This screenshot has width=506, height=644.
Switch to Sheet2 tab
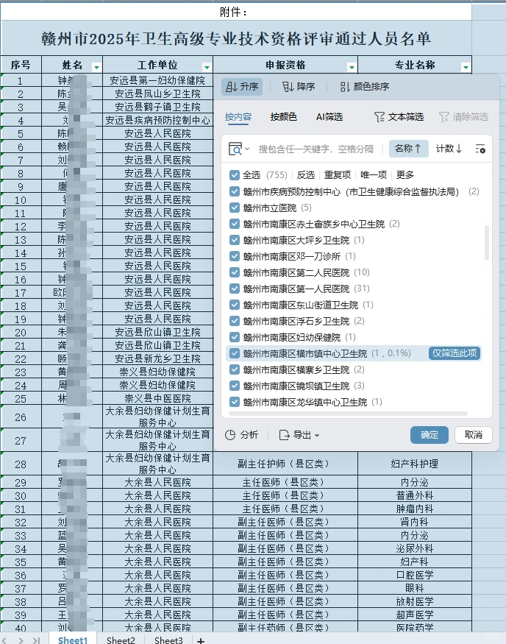tap(121, 640)
